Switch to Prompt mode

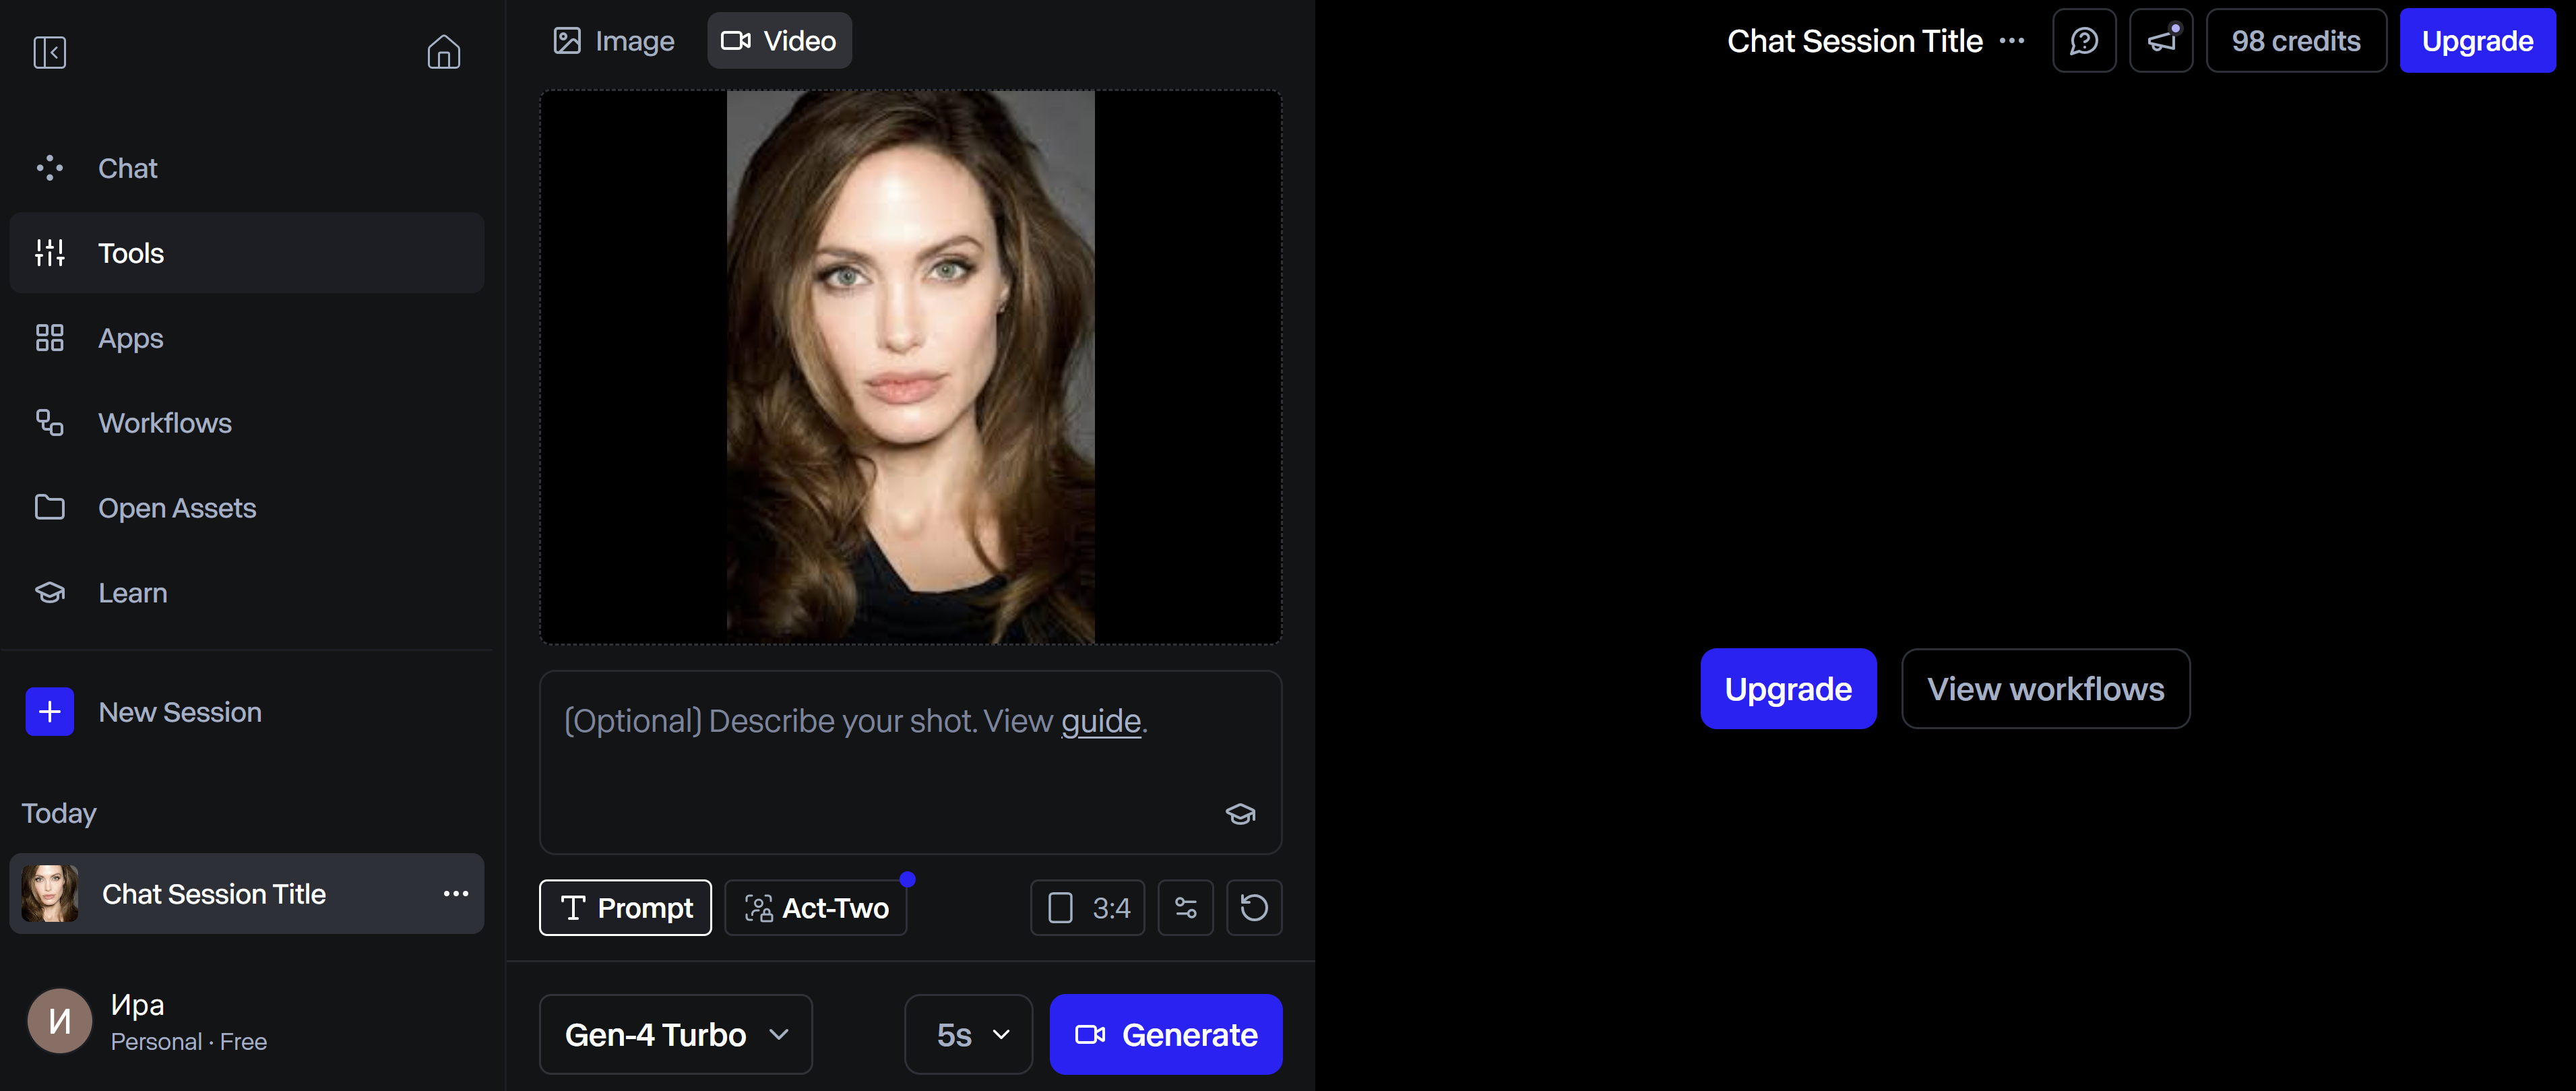[x=625, y=908]
